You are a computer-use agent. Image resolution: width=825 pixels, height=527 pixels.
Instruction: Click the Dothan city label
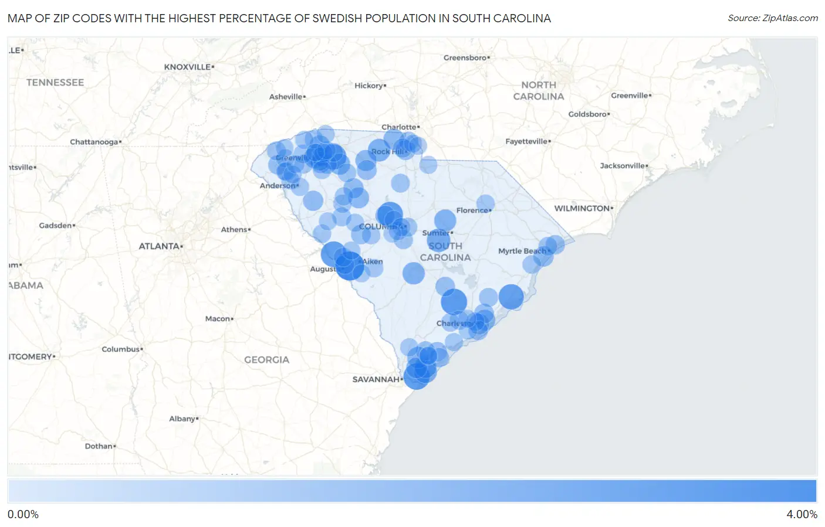pos(99,446)
